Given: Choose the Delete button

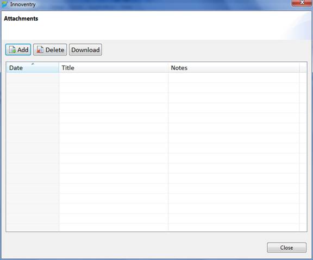Looking at the screenshot, I should (50, 49).
